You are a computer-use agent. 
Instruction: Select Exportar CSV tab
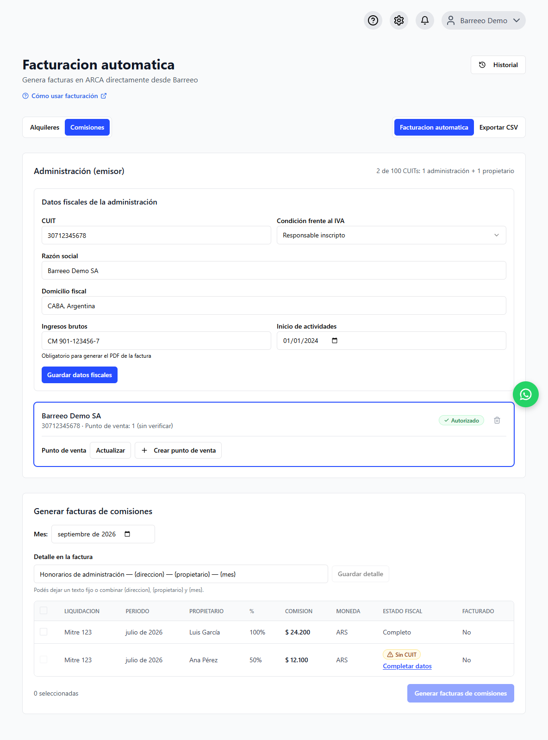[498, 127]
